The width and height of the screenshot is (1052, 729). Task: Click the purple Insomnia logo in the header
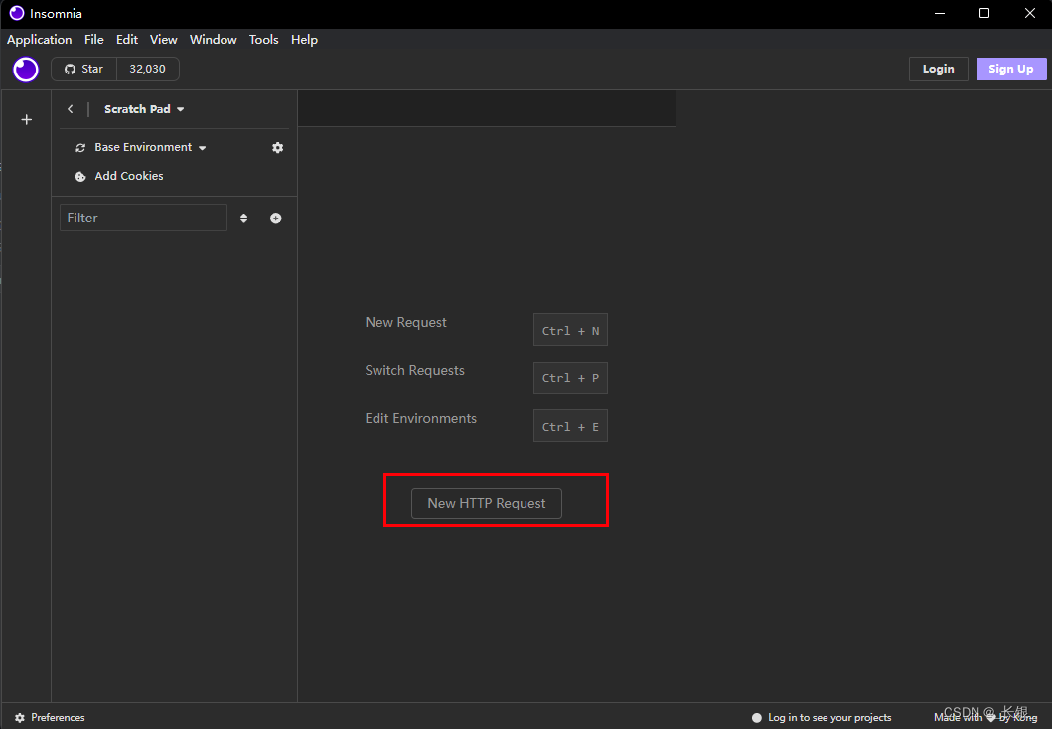(x=26, y=70)
